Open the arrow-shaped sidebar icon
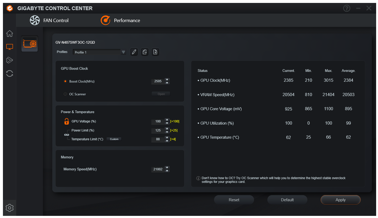378x218 pixels. tap(10, 60)
